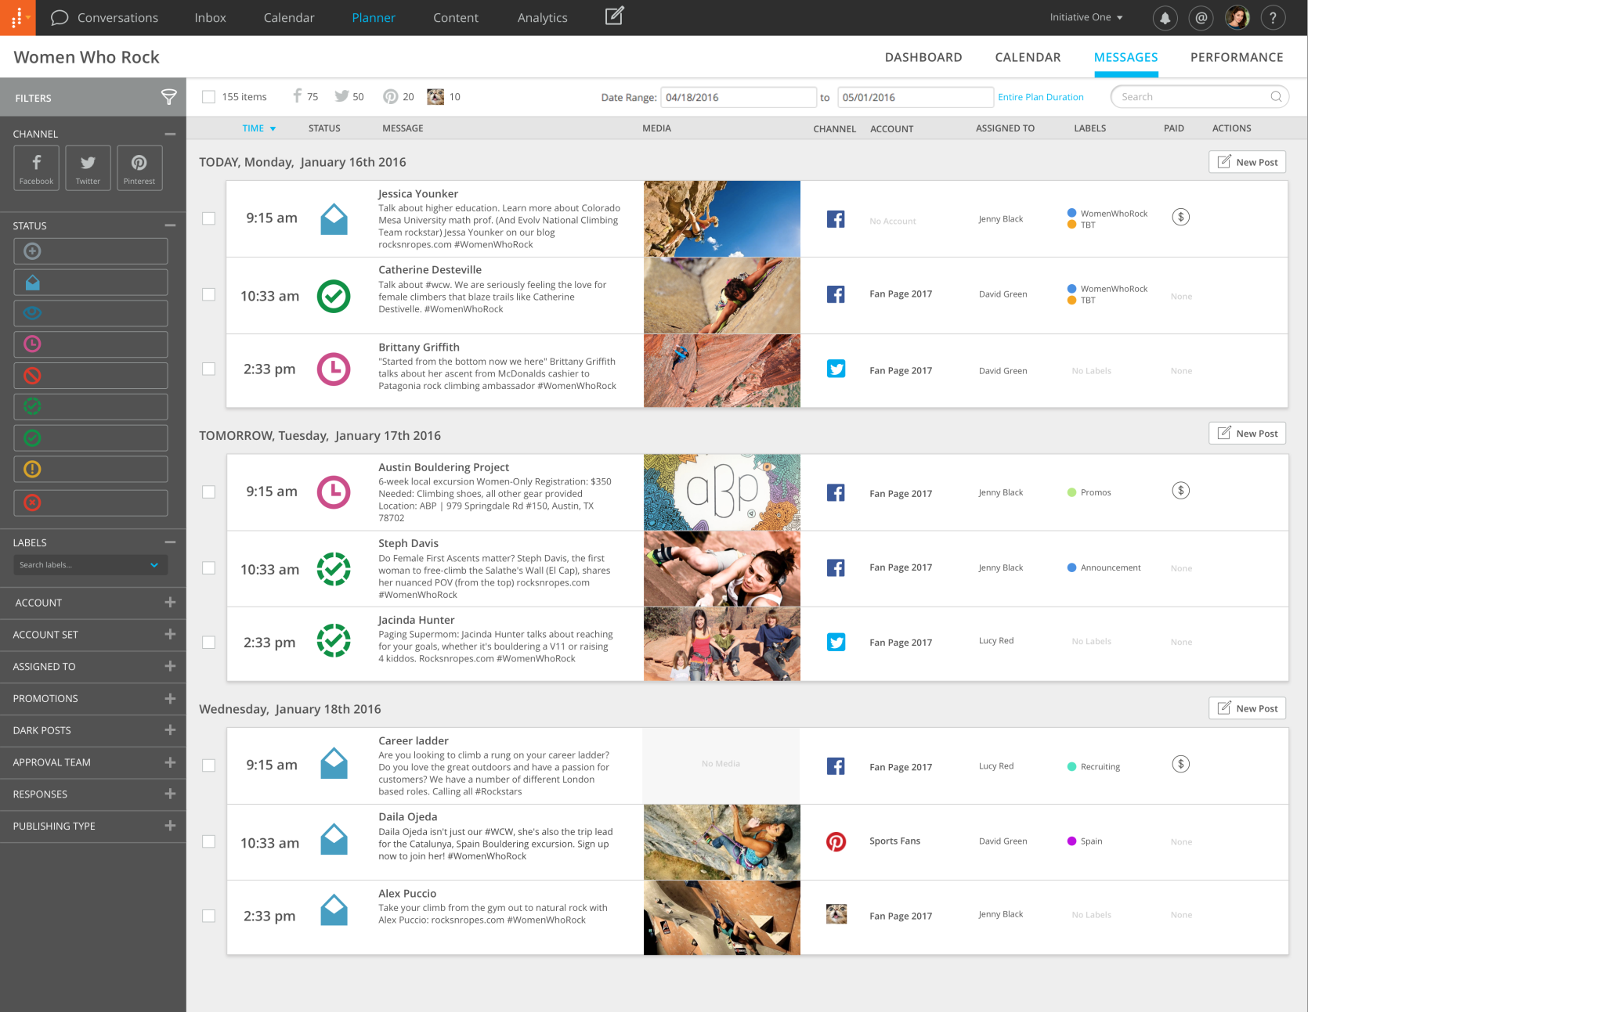The height and width of the screenshot is (1012, 1604).
Task: Switch to the Performance tab
Action: pyautogui.click(x=1236, y=57)
